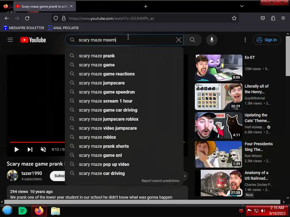Image resolution: width=290 pixels, height=217 pixels.
Task: Open GuyWithAHat channel name
Action: pos(255,98)
